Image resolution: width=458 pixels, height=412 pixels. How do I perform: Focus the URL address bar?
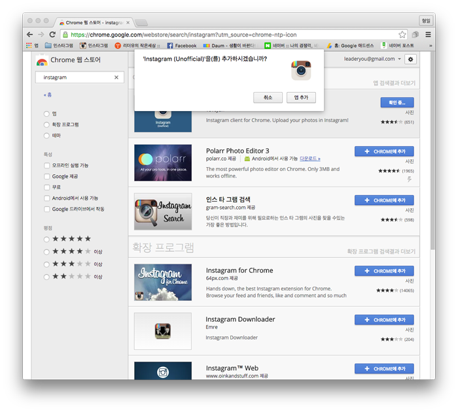[x=234, y=35]
